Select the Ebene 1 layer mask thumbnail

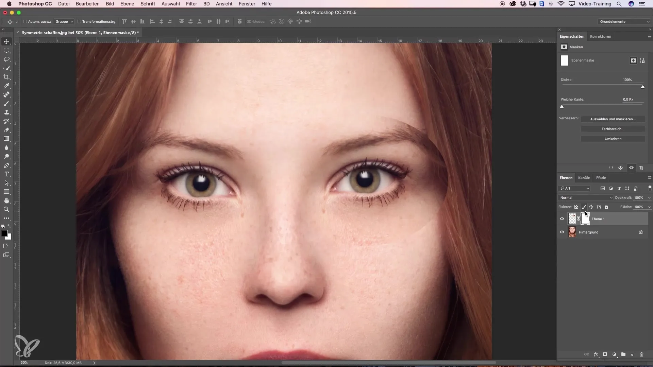point(585,219)
